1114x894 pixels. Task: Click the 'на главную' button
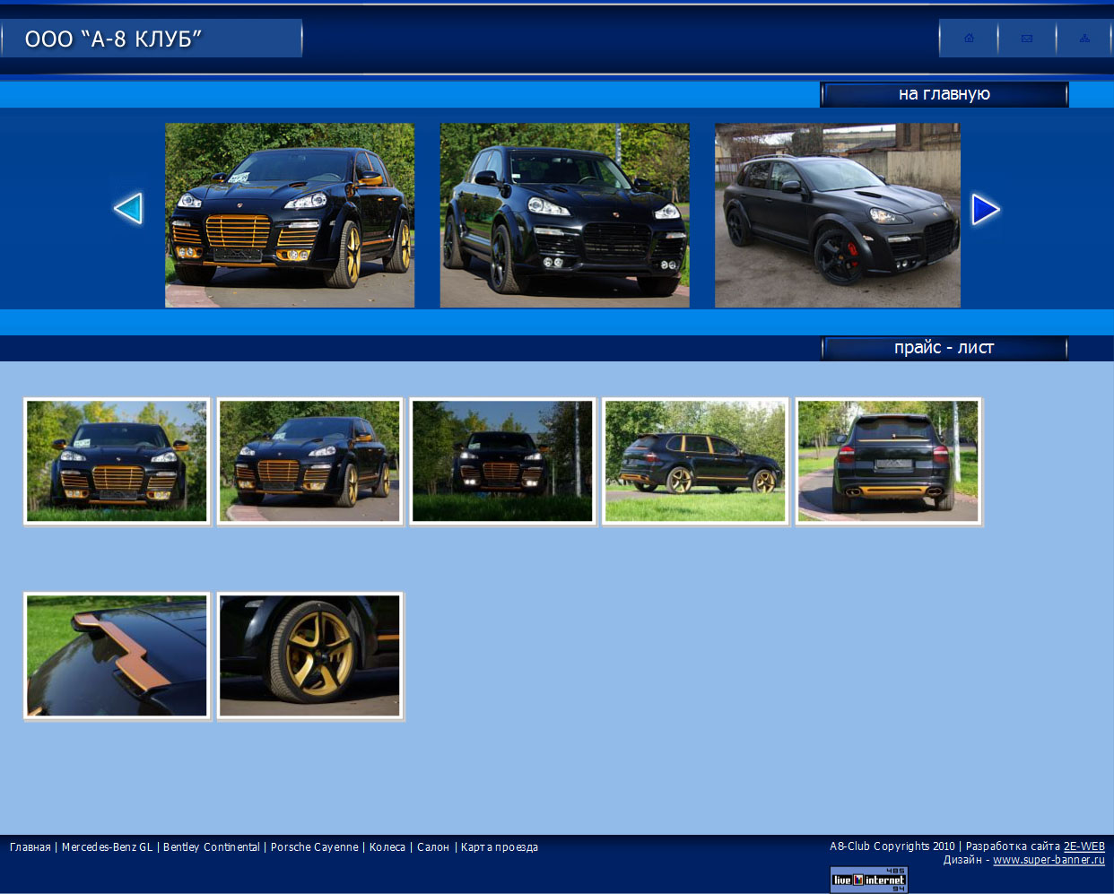pyautogui.click(x=944, y=94)
